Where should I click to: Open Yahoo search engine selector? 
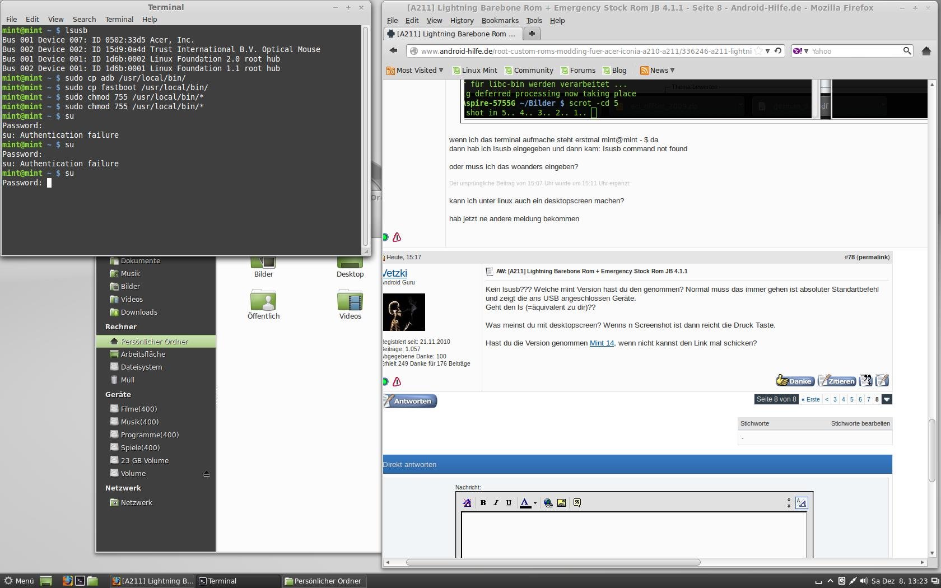(800, 51)
